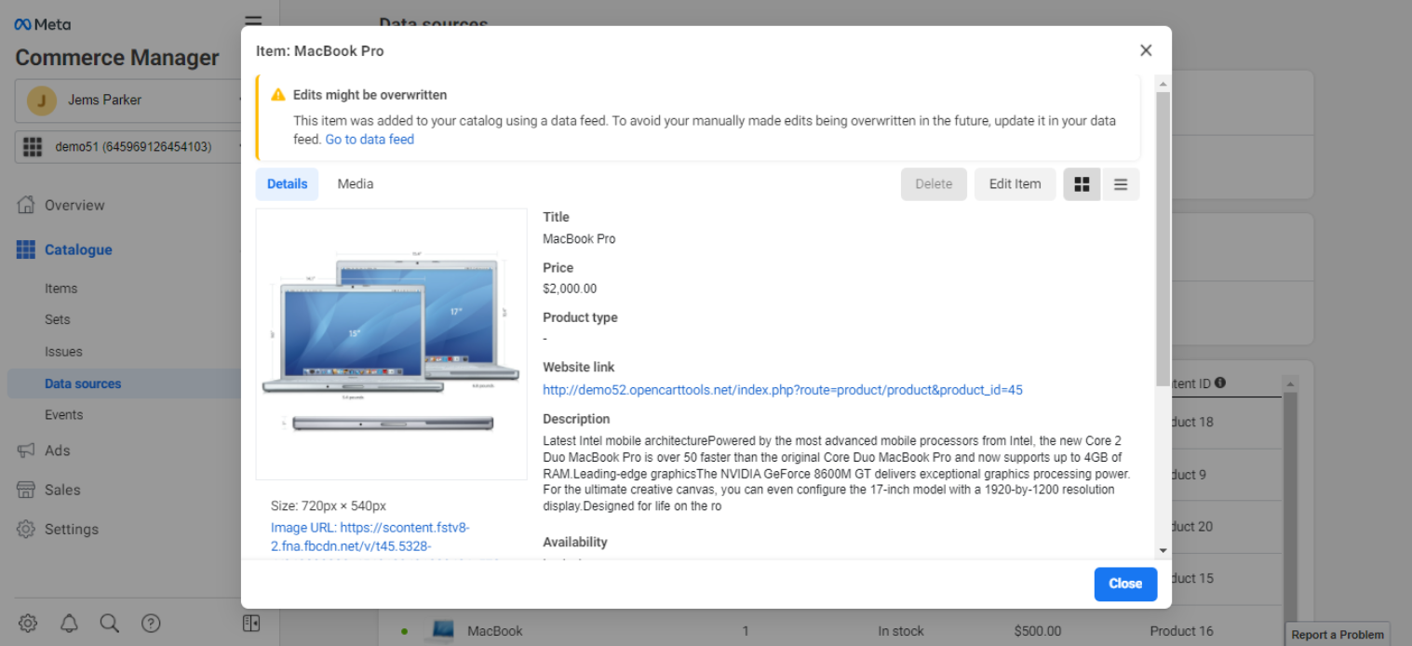Open Catalogue section in sidebar
This screenshot has width=1412, height=646.
click(78, 249)
